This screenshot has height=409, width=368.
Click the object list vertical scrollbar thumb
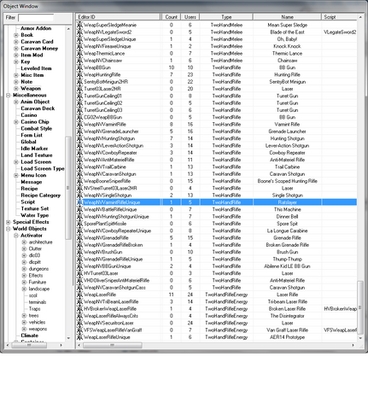pyautogui.click(x=360, y=307)
